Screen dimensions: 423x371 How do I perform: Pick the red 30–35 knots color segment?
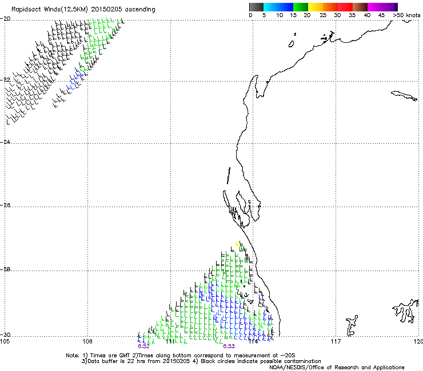pyautogui.click(x=345, y=7)
